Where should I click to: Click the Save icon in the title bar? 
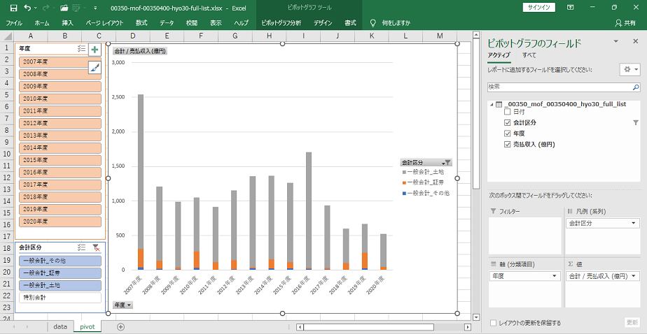point(9,8)
